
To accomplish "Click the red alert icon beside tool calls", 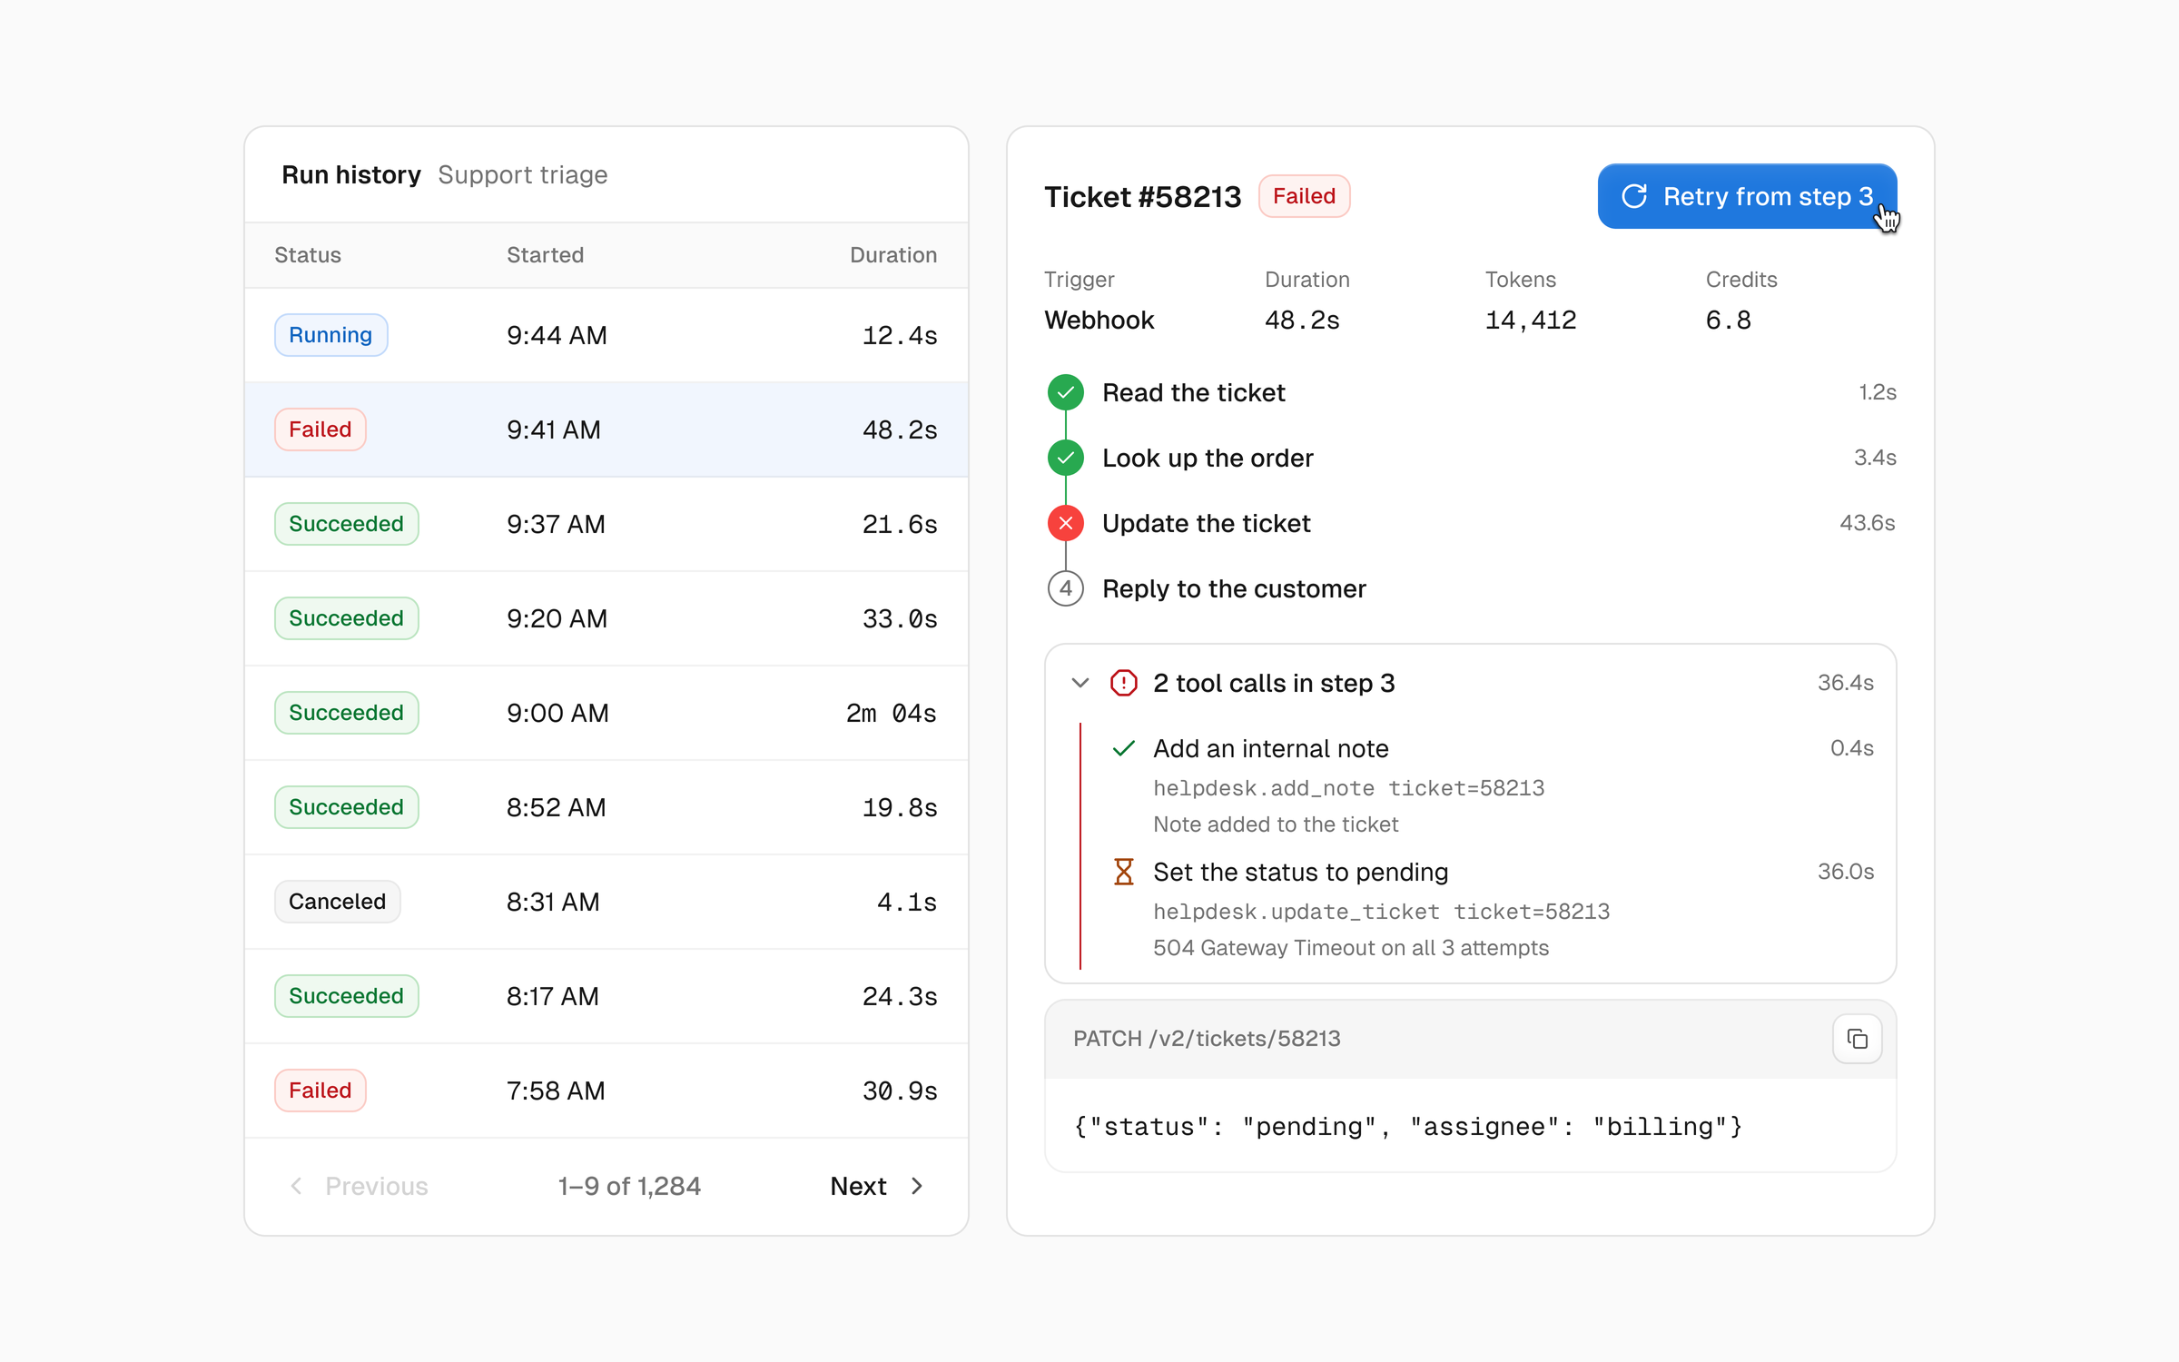I will click(1124, 683).
